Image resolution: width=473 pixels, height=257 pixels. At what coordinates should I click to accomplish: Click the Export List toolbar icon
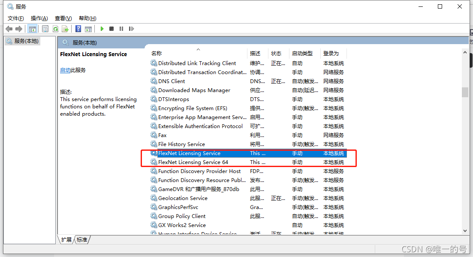click(65, 29)
